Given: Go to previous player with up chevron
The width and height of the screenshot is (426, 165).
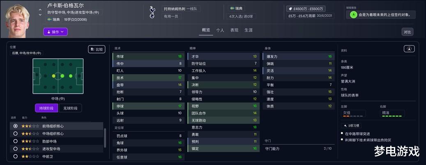Looking at the screenshot, I should (x=40, y=9).
